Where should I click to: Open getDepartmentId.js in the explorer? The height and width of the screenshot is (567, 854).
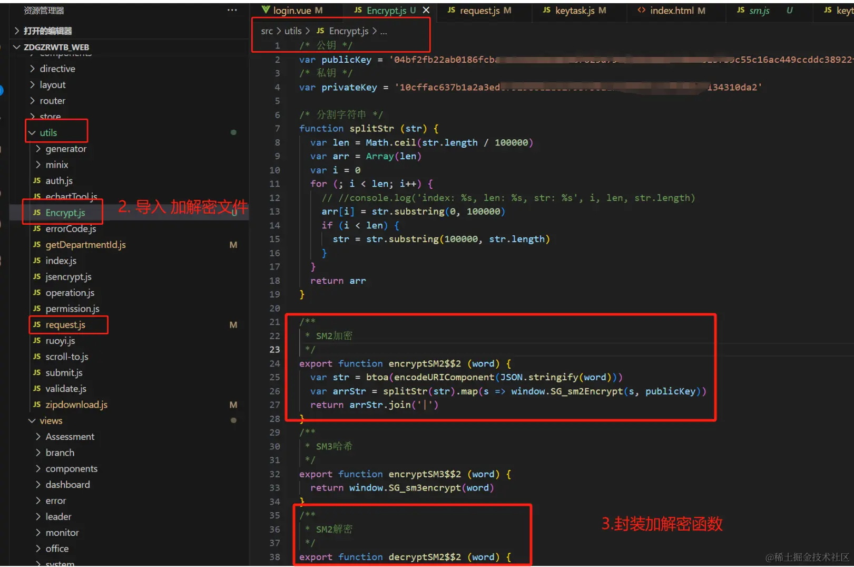pyautogui.click(x=129, y=245)
